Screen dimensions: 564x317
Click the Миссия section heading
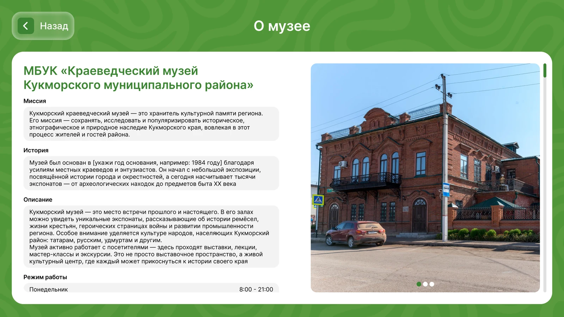coord(35,101)
